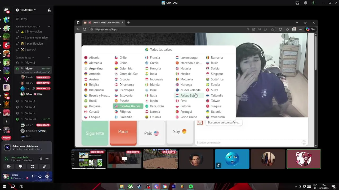339x190 pixels.
Task: Collapse Vanilla Farfador category
Action: [28, 27]
